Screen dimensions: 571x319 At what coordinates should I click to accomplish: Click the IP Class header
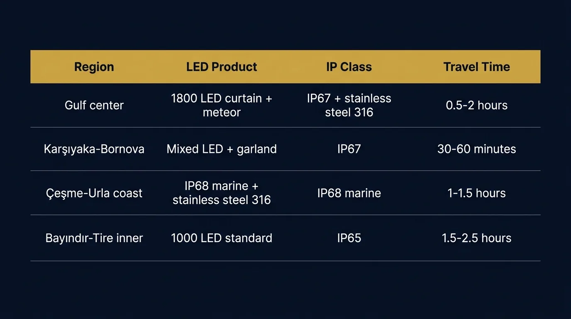(349, 67)
